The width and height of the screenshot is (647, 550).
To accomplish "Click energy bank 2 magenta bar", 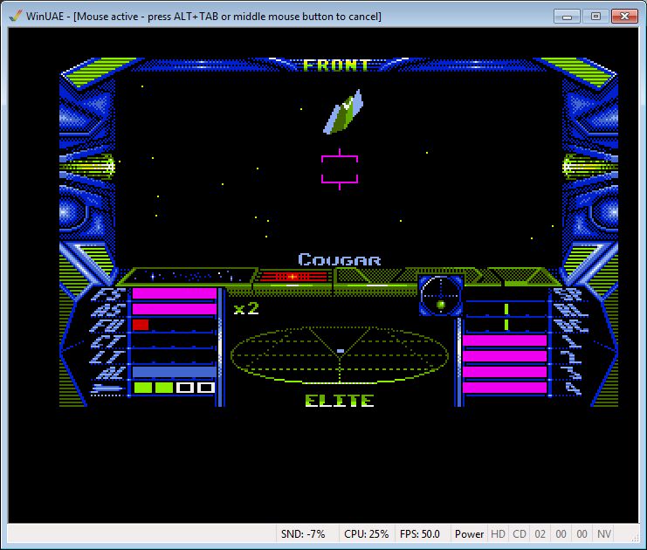I will pyautogui.click(x=505, y=356).
